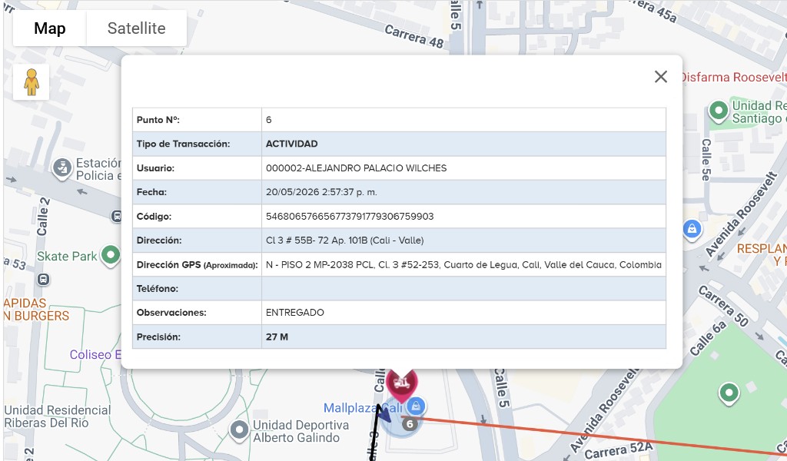
Task: Click the bus stop icon near Calle 2
Action: [x=117, y=216]
